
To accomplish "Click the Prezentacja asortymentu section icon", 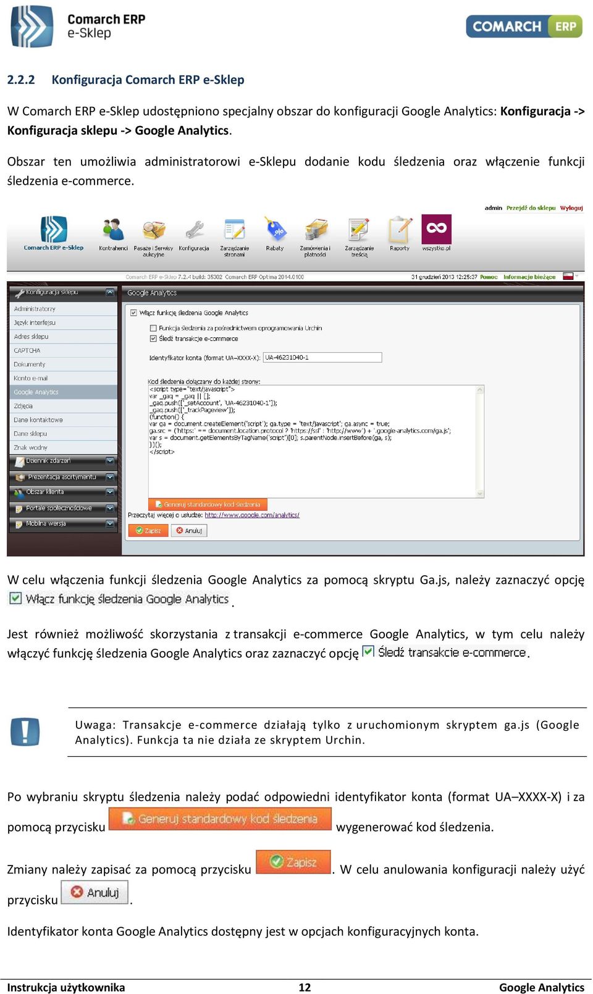I will tap(19, 477).
